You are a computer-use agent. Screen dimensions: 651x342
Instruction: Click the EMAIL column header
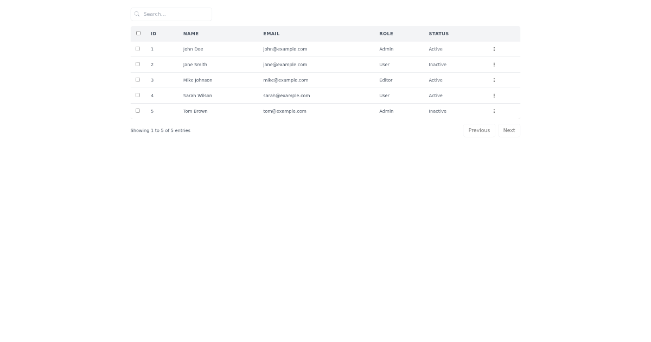click(x=271, y=34)
